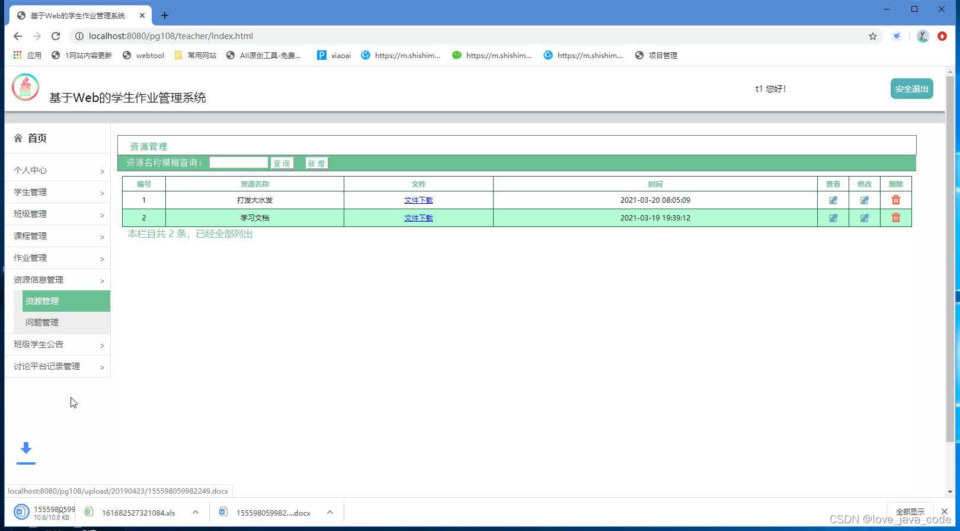
Task: Close the download bar
Action: point(945,511)
